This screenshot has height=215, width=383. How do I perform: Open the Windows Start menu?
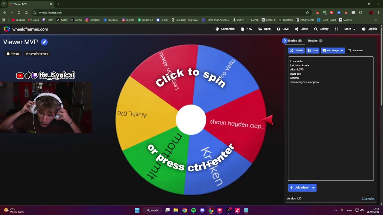(x=137, y=210)
